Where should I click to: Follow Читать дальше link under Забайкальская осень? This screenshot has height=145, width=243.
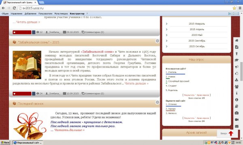pyautogui.click(x=136, y=83)
